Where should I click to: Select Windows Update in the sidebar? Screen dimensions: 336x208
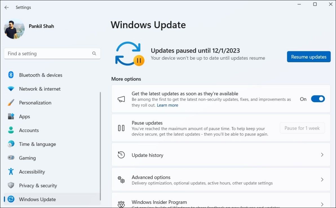[x=37, y=199]
